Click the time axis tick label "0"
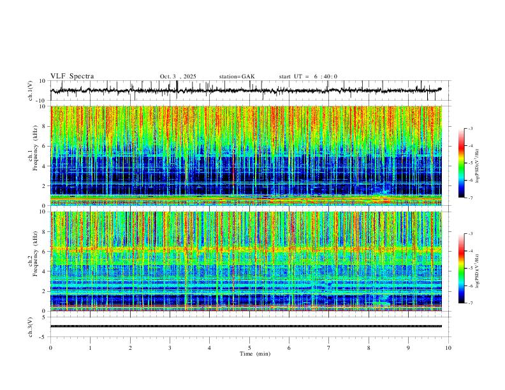 click(x=50, y=348)
